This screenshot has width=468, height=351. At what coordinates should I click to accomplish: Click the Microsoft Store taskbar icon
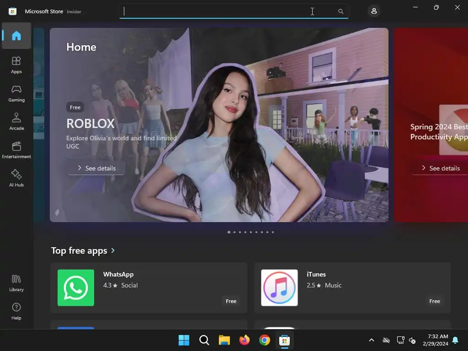coord(284,340)
